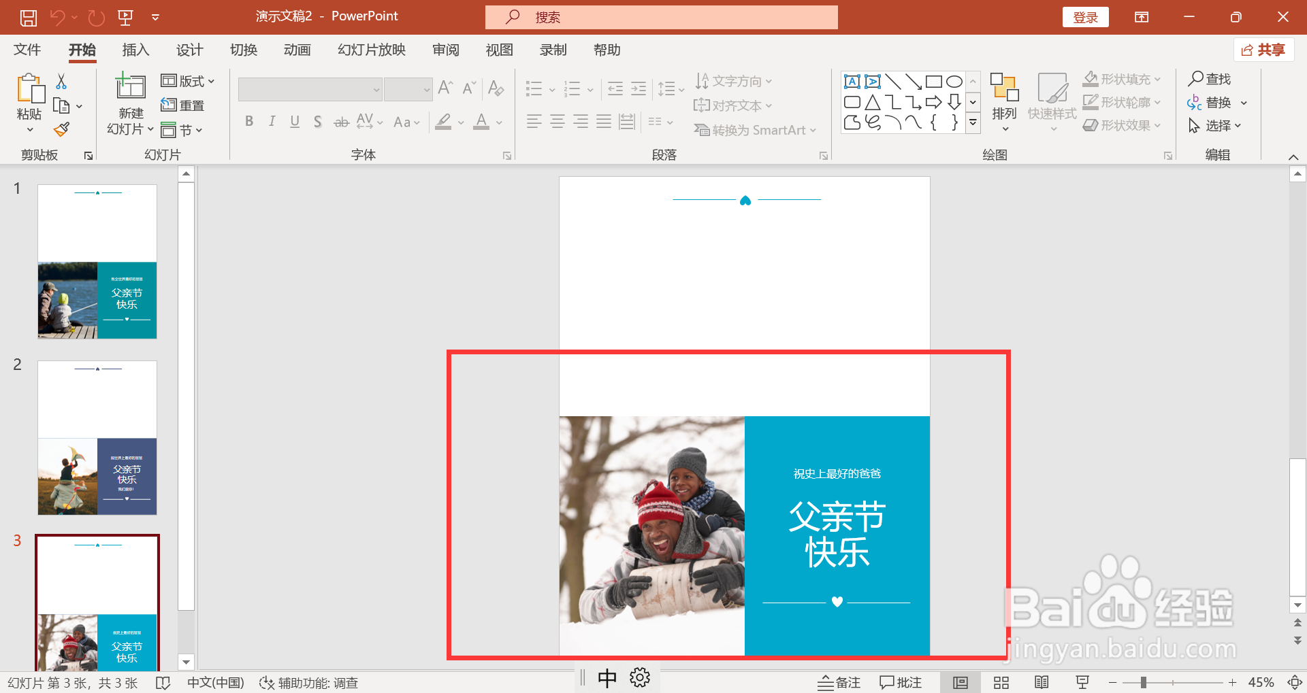Screen dimensions: 1307x693
Task: Open the File (文件) menu tab
Action: pyautogui.click(x=27, y=50)
